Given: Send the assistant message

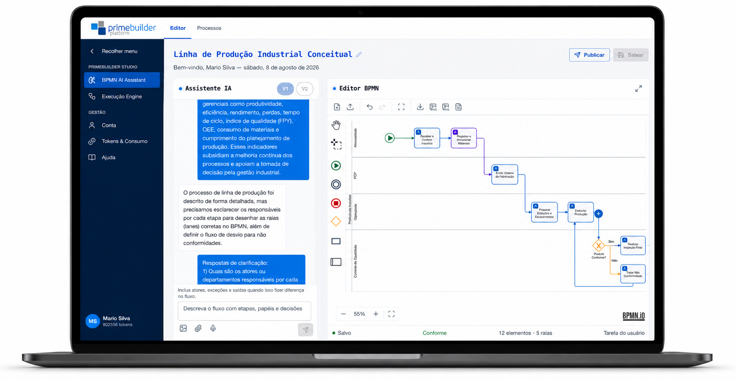Looking at the screenshot, I should [x=306, y=329].
